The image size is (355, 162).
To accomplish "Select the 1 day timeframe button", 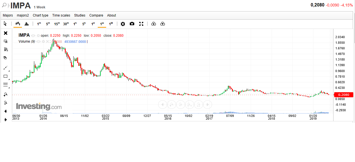I will click(x=93, y=24).
